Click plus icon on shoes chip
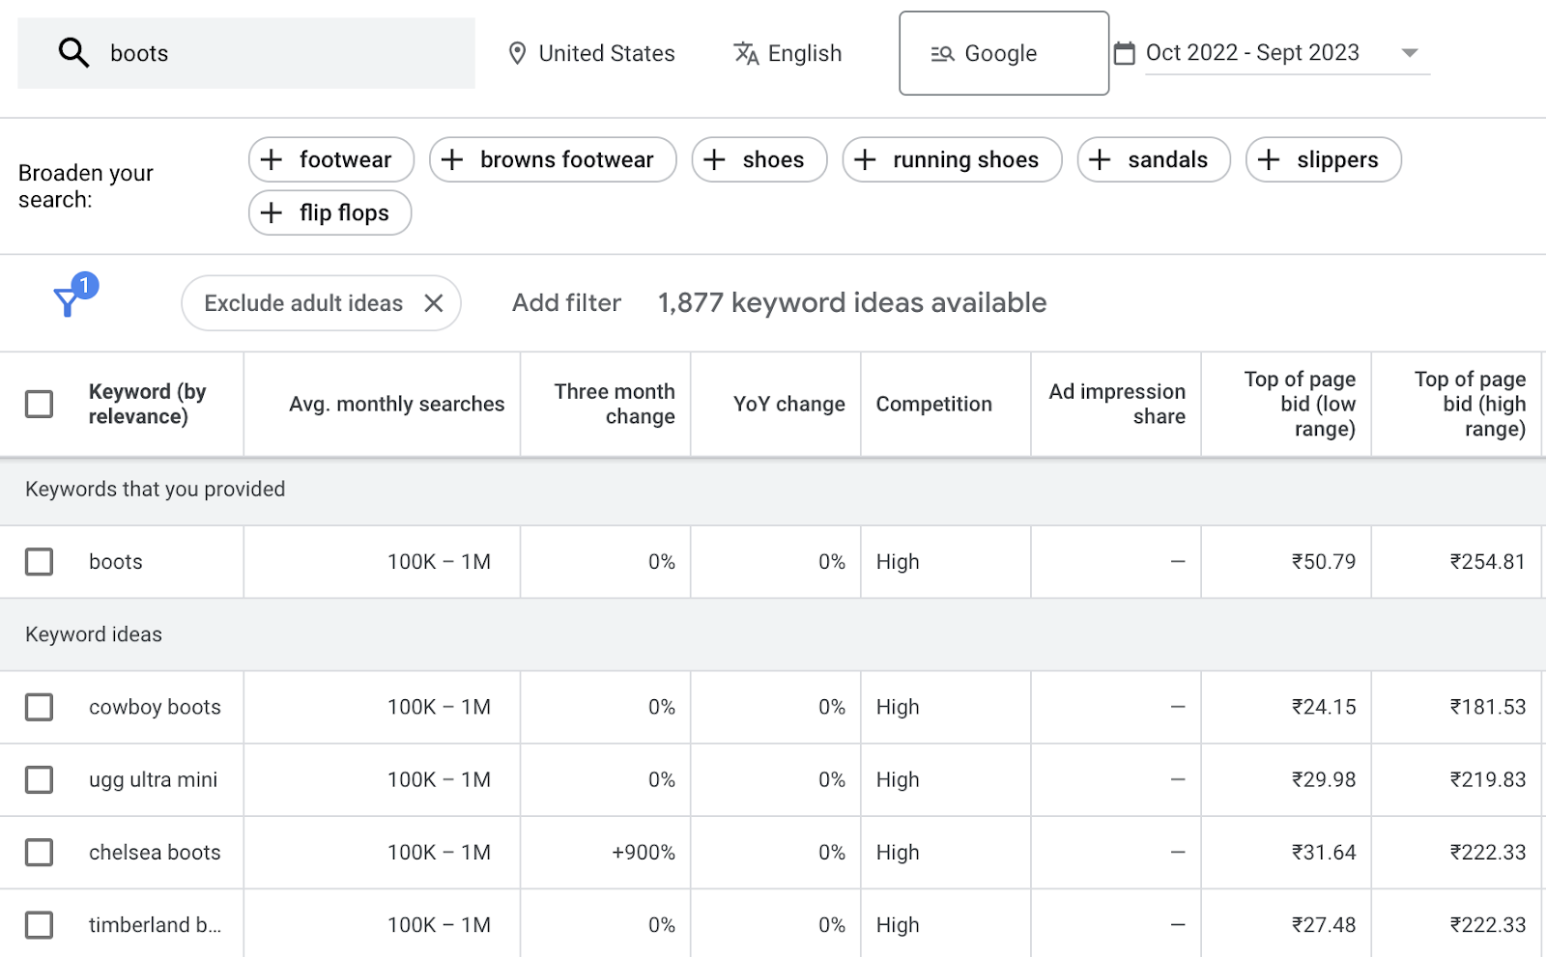Image resolution: width=1546 pixels, height=957 pixels. tap(714, 159)
